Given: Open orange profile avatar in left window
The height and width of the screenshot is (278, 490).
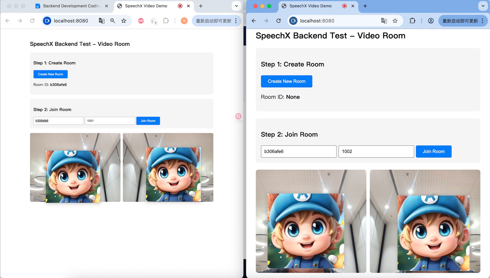Looking at the screenshot, I should point(184,21).
